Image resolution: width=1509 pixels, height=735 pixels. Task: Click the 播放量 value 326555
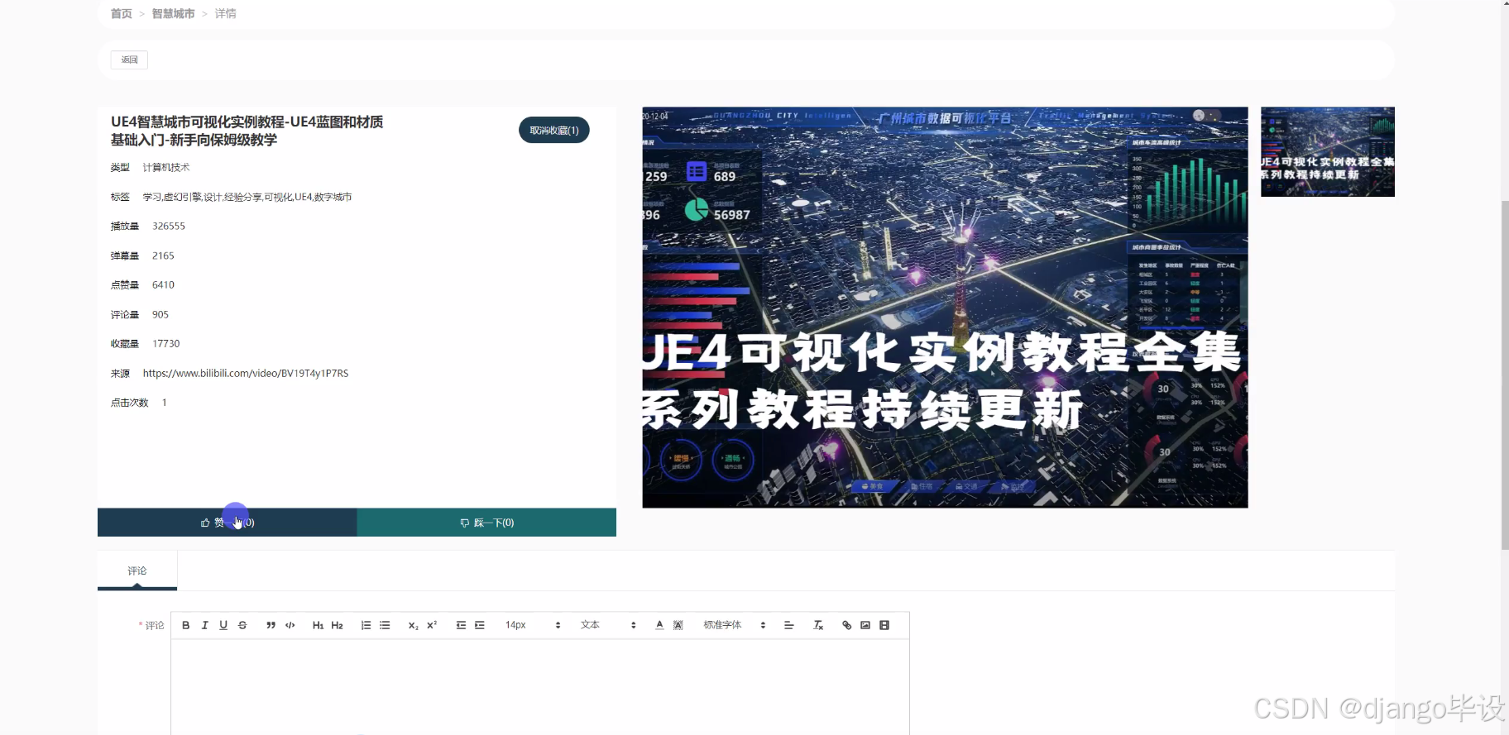tap(169, 226)
